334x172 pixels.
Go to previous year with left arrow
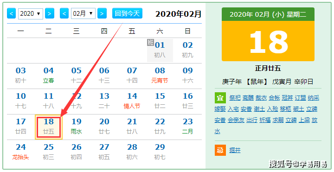point(11,13)
